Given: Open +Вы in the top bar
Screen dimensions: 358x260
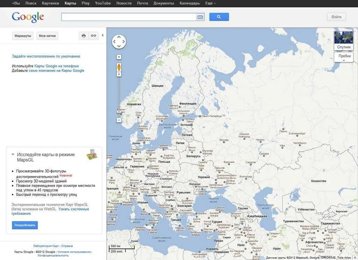Looking at the screenshot, I should pyautogui.click(x=16, y=3).
